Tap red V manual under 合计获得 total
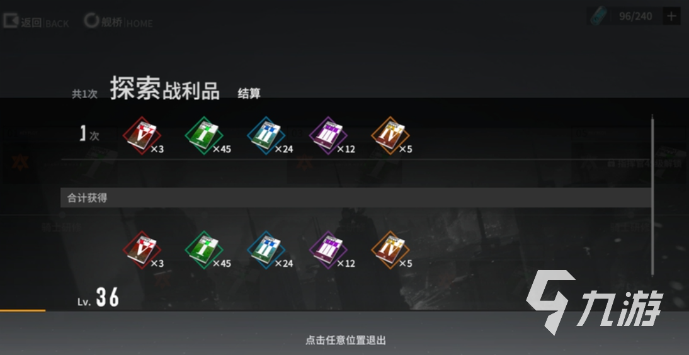The height and width of the screenshot is (355, 689). (x=142, y=250)
